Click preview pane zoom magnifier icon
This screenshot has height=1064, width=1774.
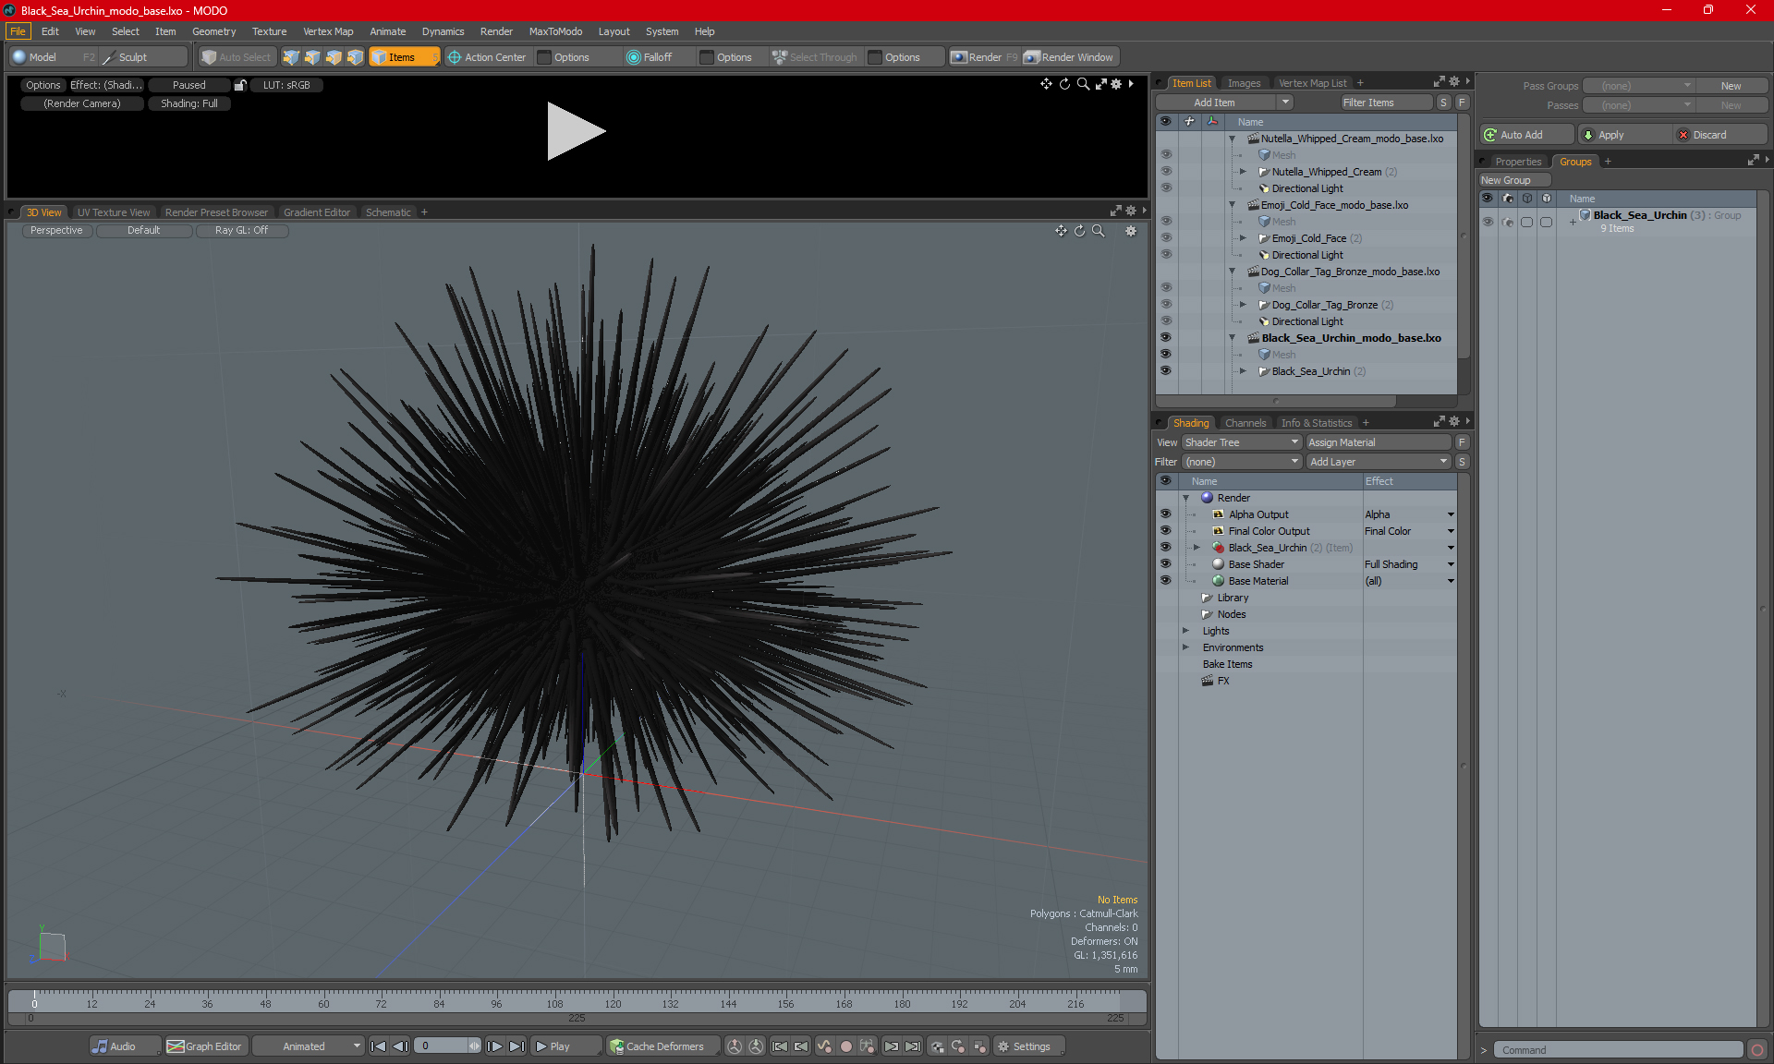(1083, 84)
